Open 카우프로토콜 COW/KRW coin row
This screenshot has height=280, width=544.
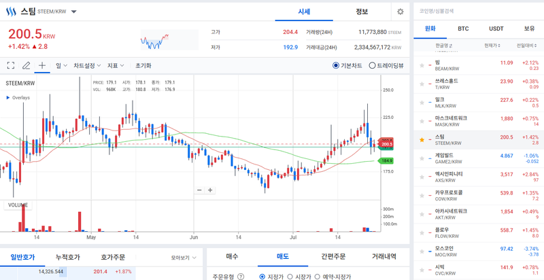click(479, 196)
